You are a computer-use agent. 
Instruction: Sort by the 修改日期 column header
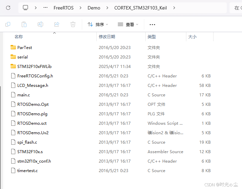click(107, 37)
